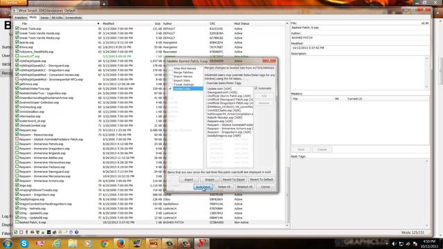Screen dimensions: 443x249
Task: Switch to the Installers tab
Action: click(21, 17)
